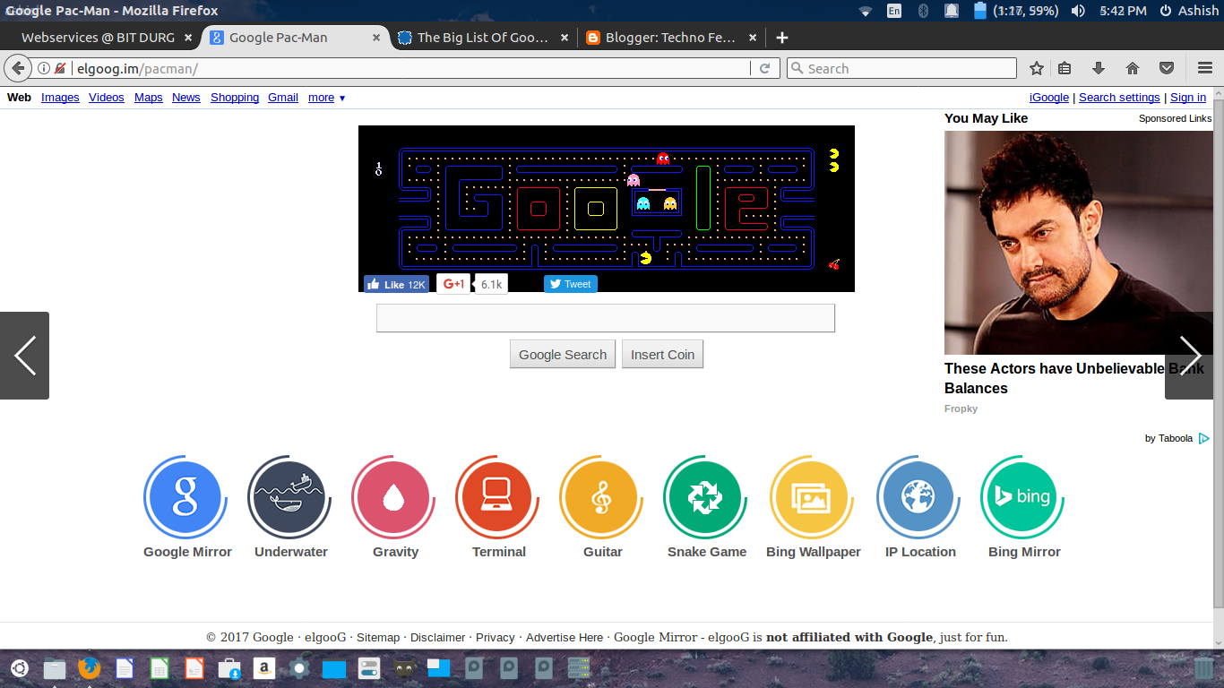Open the Bing Wallpaper icon
The image size is (1224, 688).
click(812, 497)
